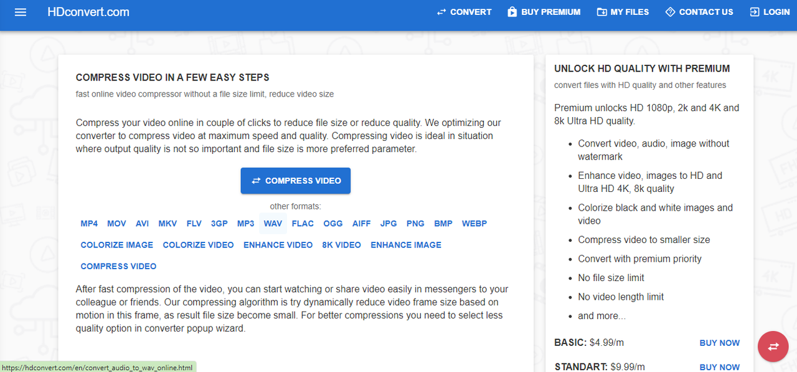Select the PNG format link

pos(415,224)
